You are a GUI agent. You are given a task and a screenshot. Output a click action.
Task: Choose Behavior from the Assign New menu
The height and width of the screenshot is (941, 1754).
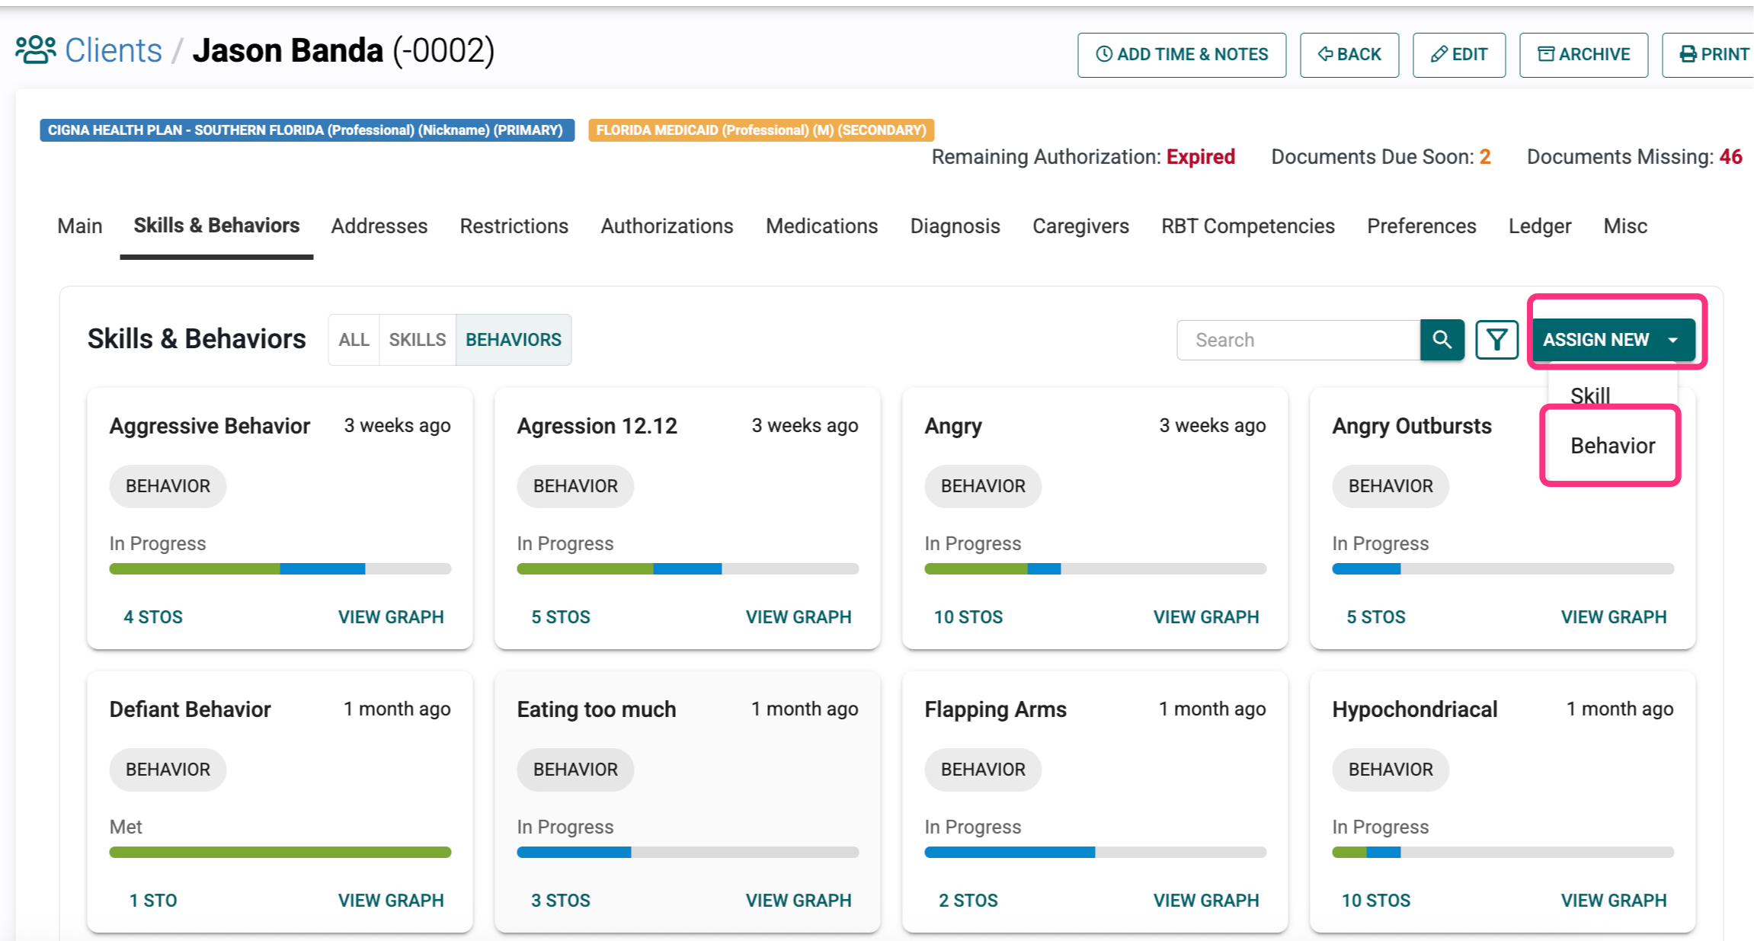click(x=1612, y=446)
